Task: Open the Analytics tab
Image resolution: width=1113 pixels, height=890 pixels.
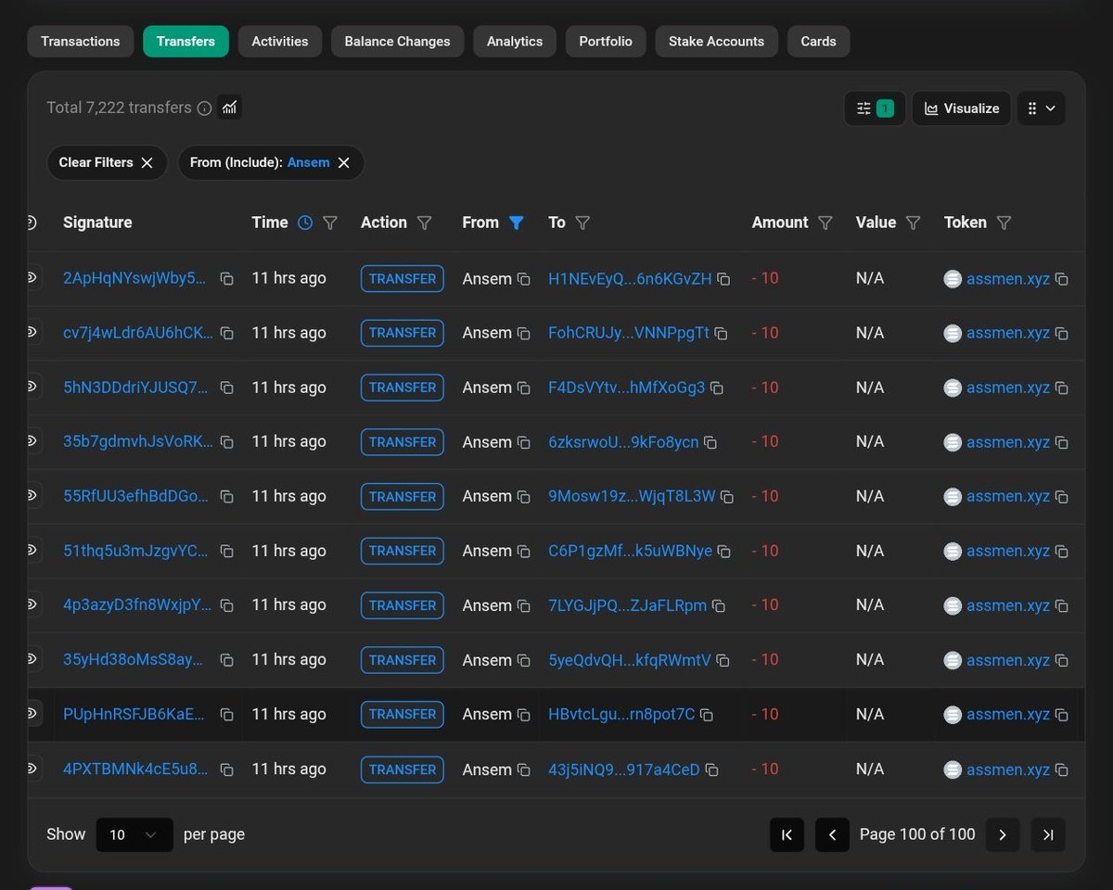Action: click(515, 42)
